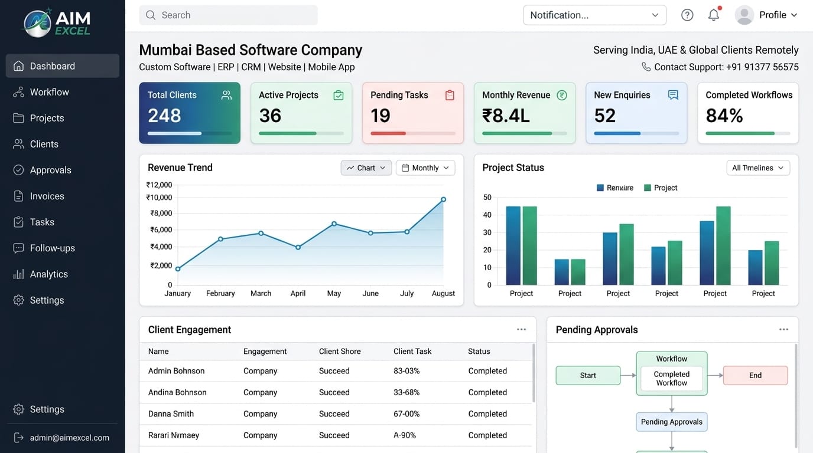This screenshot has width=813, height=453.
Task: Click the logout icon beside admin@aimexcel.com
Action: (x=19, y=438)
